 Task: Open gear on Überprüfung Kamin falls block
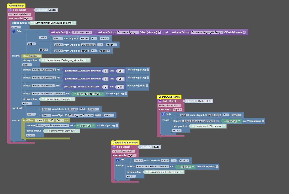(163, 114)
